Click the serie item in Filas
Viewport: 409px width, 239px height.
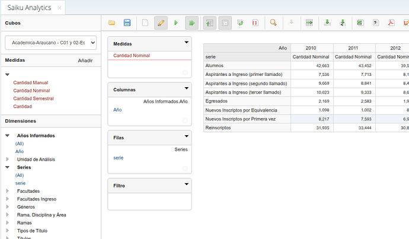[119, 158]
